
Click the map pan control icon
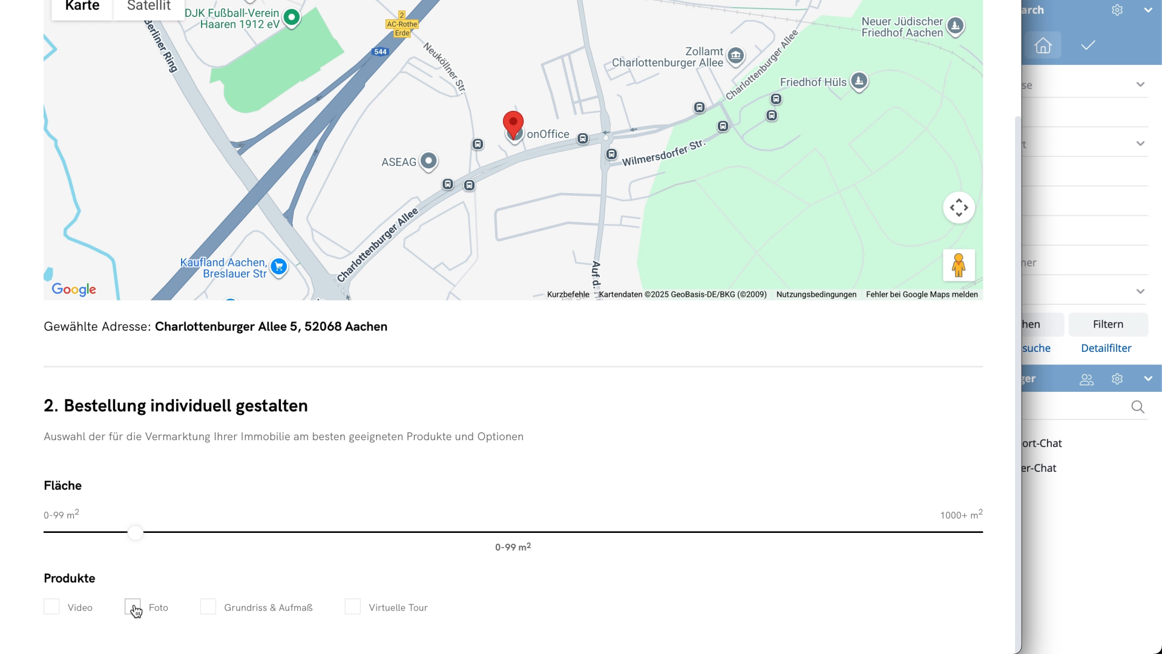tap(959, 208)
